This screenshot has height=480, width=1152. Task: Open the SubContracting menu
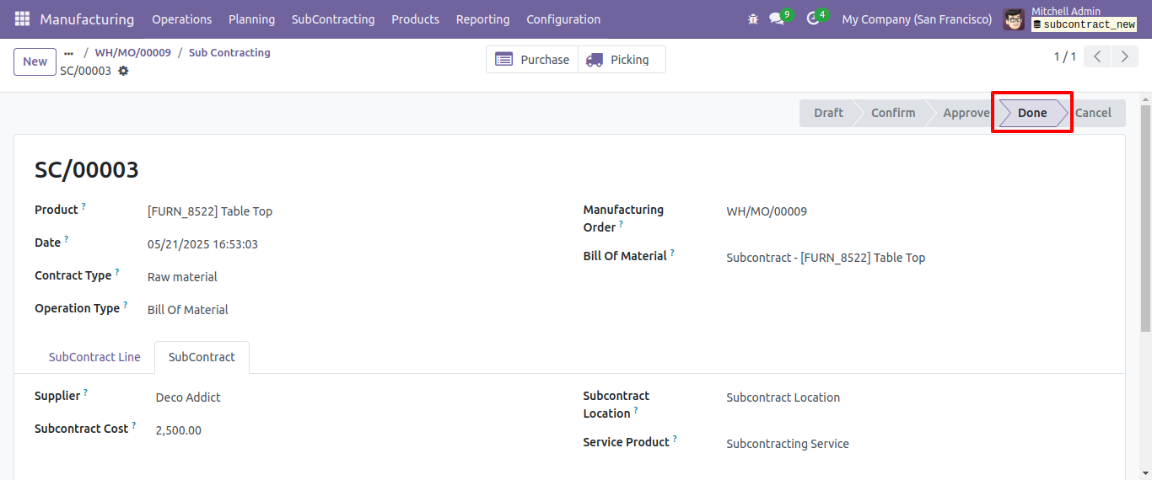click(x=333, y=19)
